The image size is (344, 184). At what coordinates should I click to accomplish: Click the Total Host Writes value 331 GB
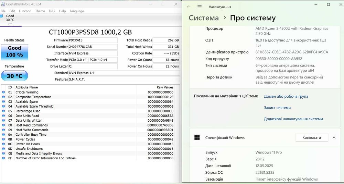click(166, 47)
